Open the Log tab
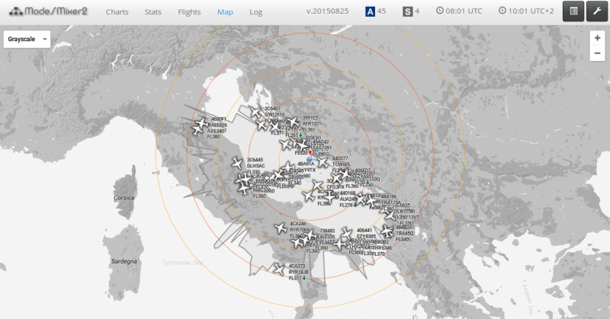Viewport: 610px width, 319px height. click(255, 12)
